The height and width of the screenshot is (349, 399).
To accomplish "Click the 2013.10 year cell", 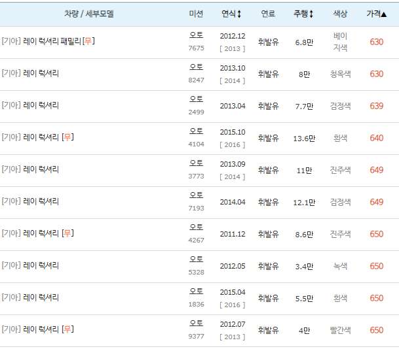I will pyautogui.click(x=233, y=68).
